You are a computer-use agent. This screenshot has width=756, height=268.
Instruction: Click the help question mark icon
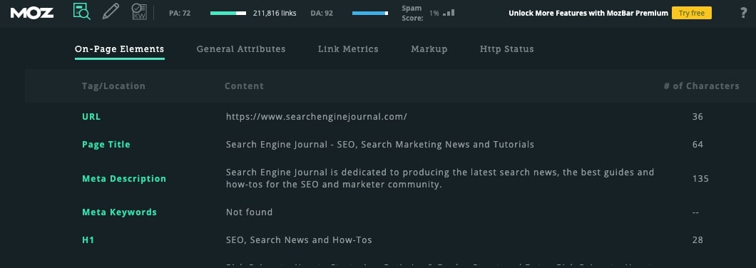click(x=743, y=13)
